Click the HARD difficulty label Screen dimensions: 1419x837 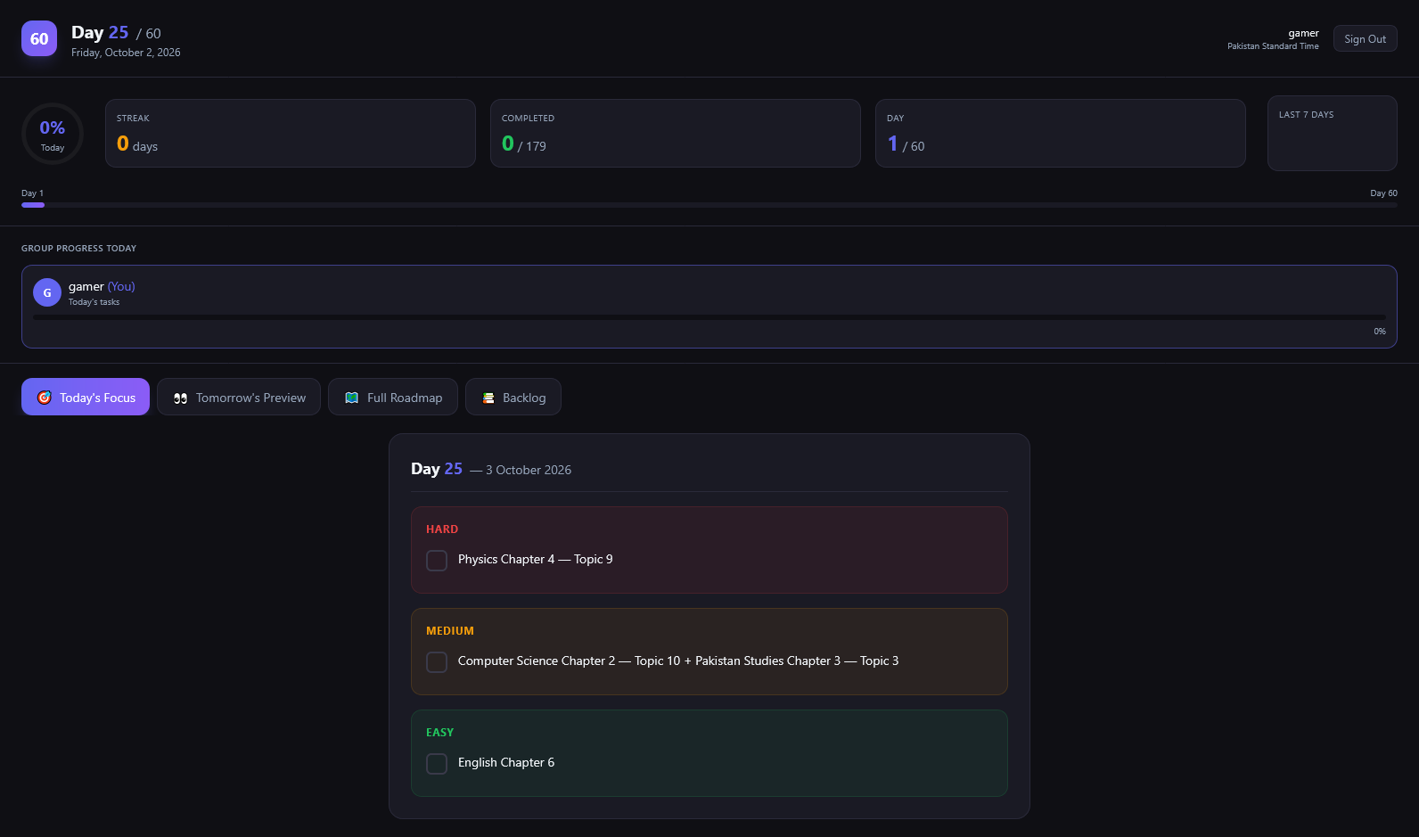(442, 529)
